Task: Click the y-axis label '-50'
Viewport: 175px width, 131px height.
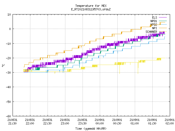Action: (x=8, y=102)
